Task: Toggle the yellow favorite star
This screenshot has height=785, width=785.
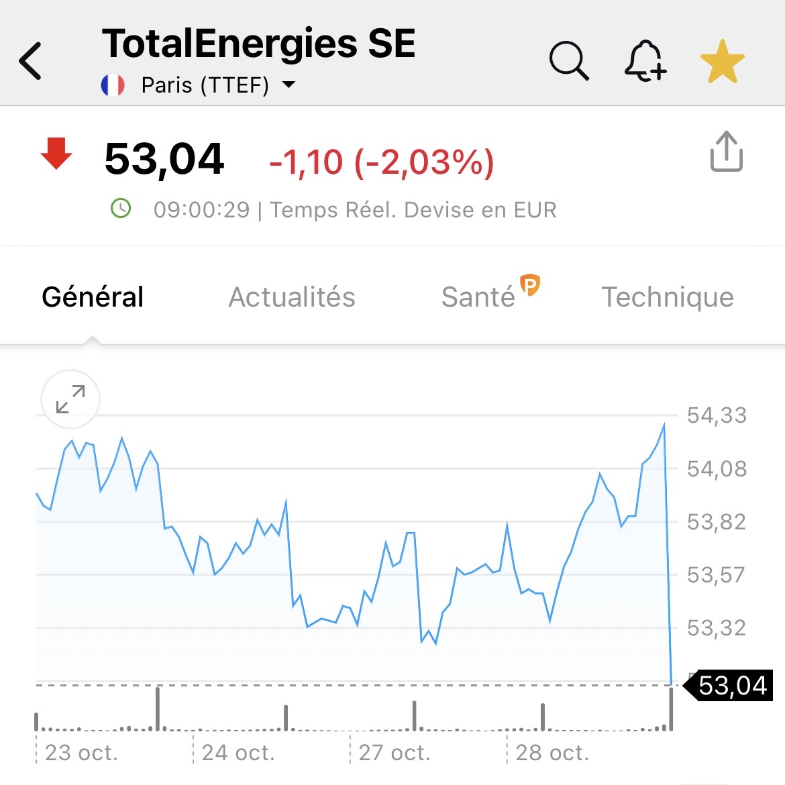Action: [722, 62]
